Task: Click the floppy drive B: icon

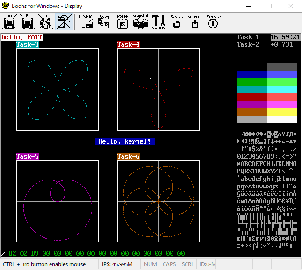Action: coord(28,22)
